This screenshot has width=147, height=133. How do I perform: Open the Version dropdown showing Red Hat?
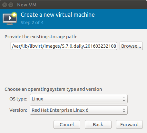79,110
